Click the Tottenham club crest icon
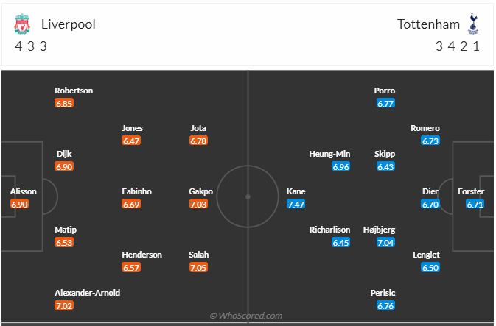Screen dimensions: 496x326 coord(473,24)
